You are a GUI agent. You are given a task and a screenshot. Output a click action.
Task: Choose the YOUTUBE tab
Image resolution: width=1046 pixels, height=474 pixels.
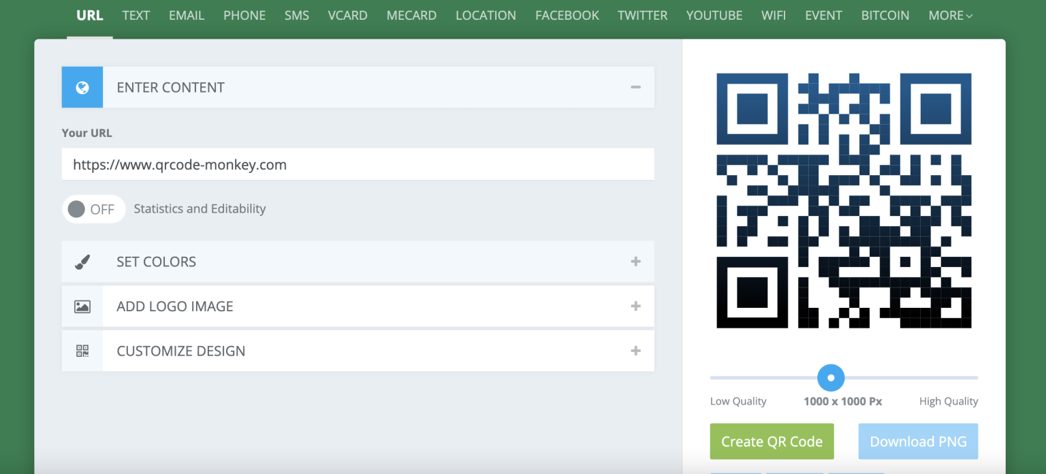pyautogui.click(x=714, y=15)
